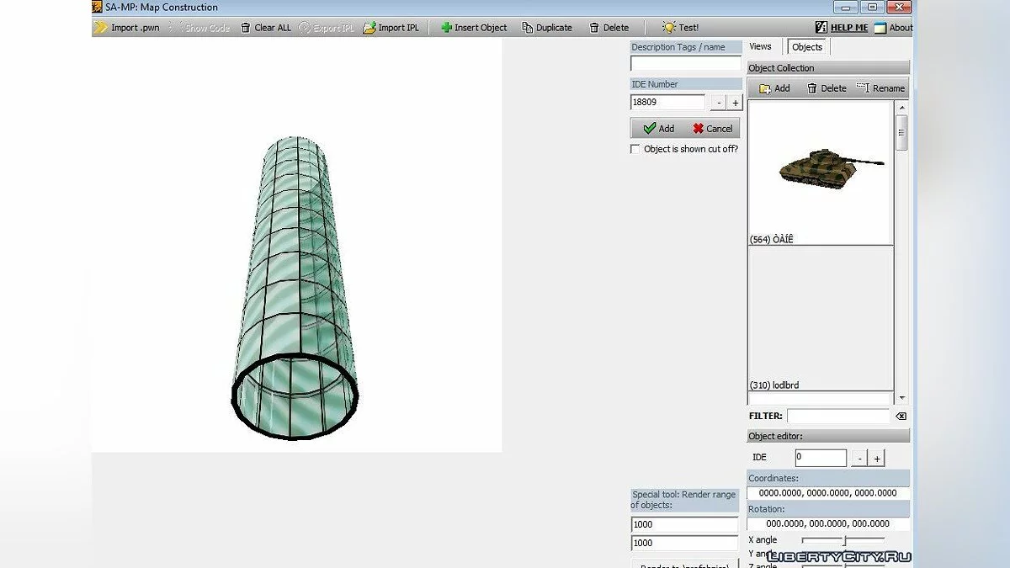Switch to the Objects tab
The width and height of the screenshot is (1010, 568).
pos(806,47)
